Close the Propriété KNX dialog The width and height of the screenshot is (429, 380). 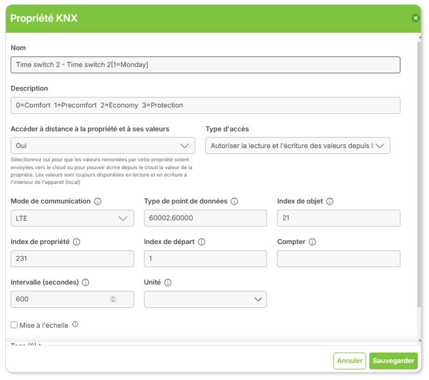coord(415,18)
